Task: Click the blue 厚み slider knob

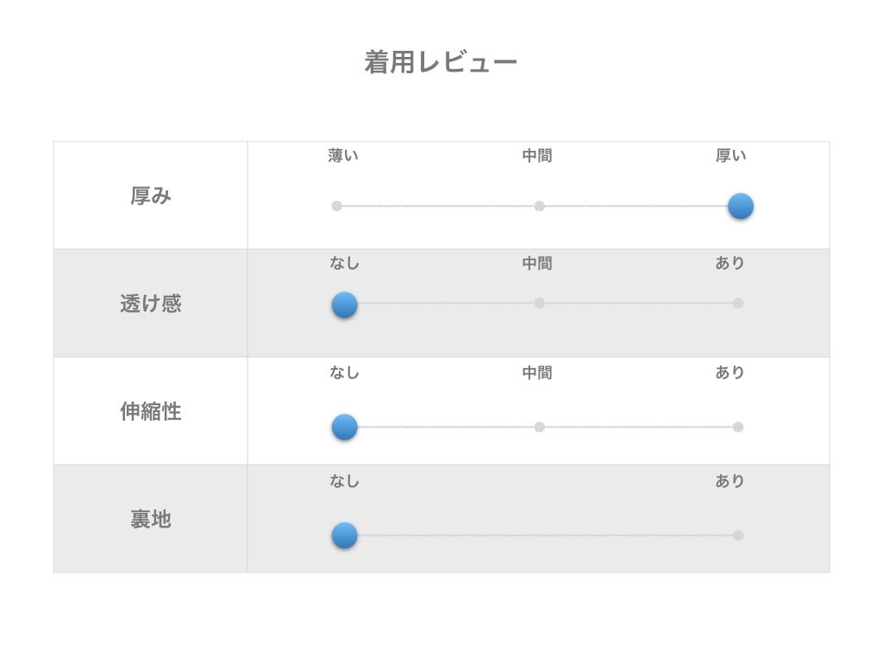Action: (x=740, y=207)
